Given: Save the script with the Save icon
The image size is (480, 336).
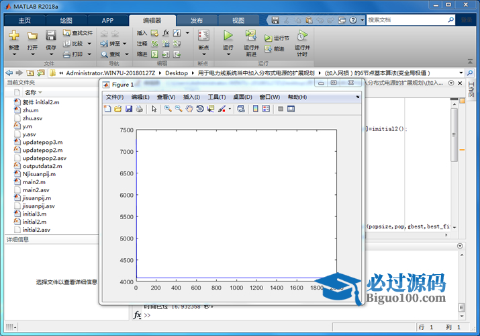Looking at the screenshot, I should 51,36.
